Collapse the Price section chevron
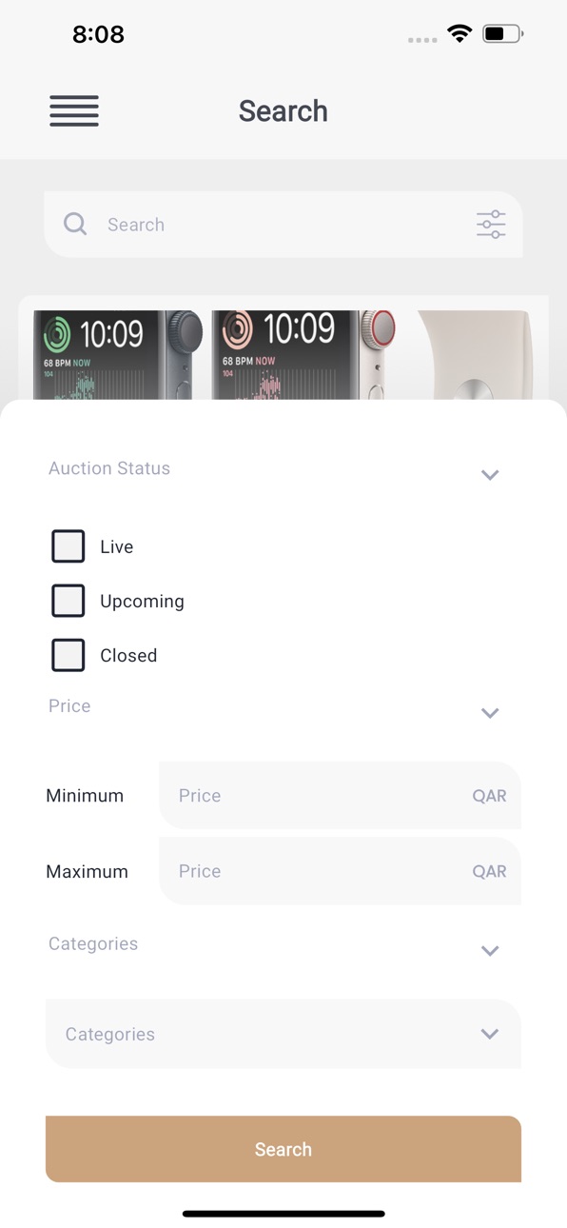Viewport: 567px width, 1228px height. (490, 713)
